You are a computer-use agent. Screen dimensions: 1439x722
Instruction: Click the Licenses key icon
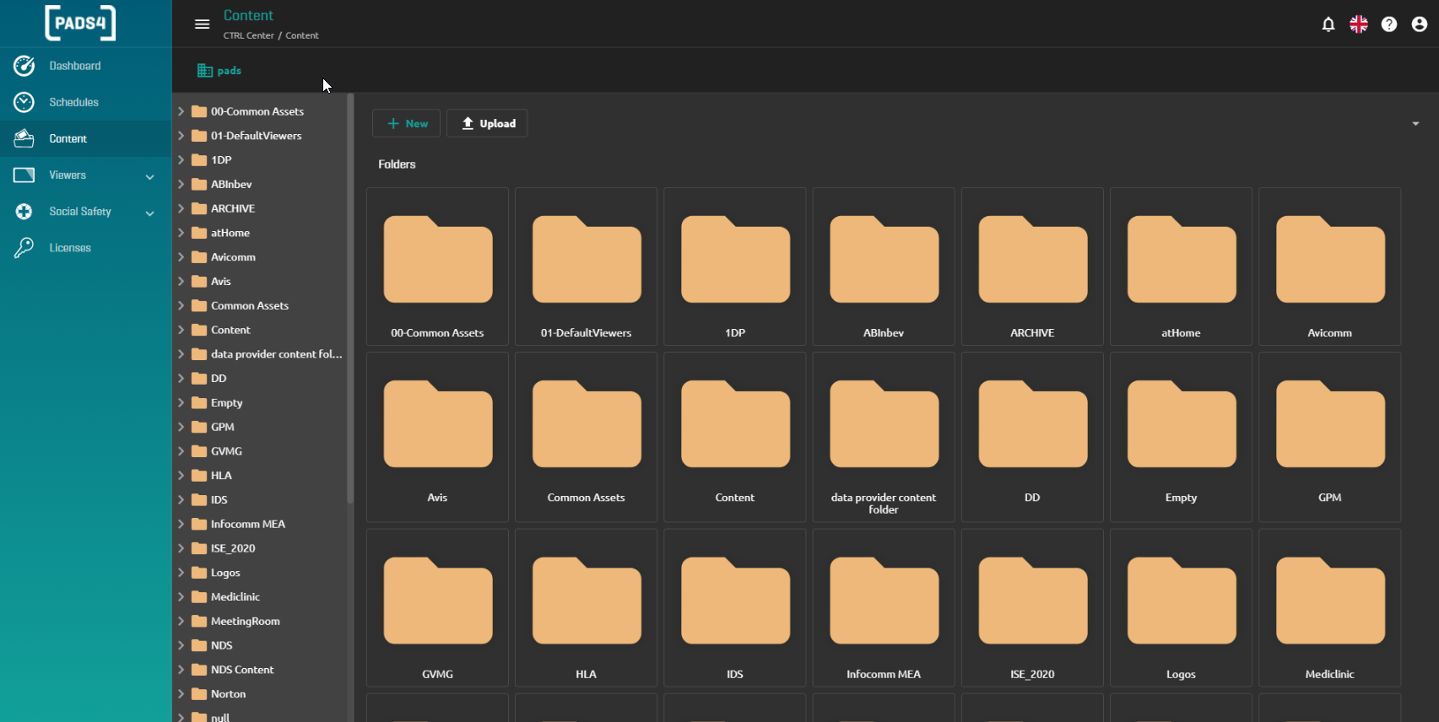click(x=24, y=248)
